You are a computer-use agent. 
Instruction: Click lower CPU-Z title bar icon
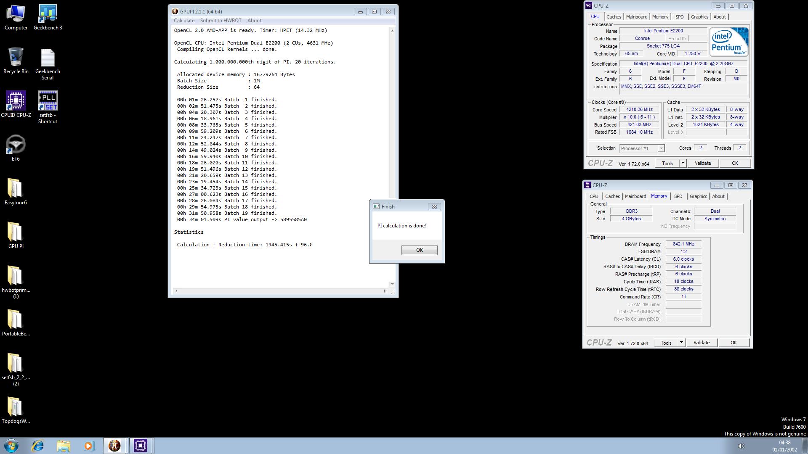[587, 185]
